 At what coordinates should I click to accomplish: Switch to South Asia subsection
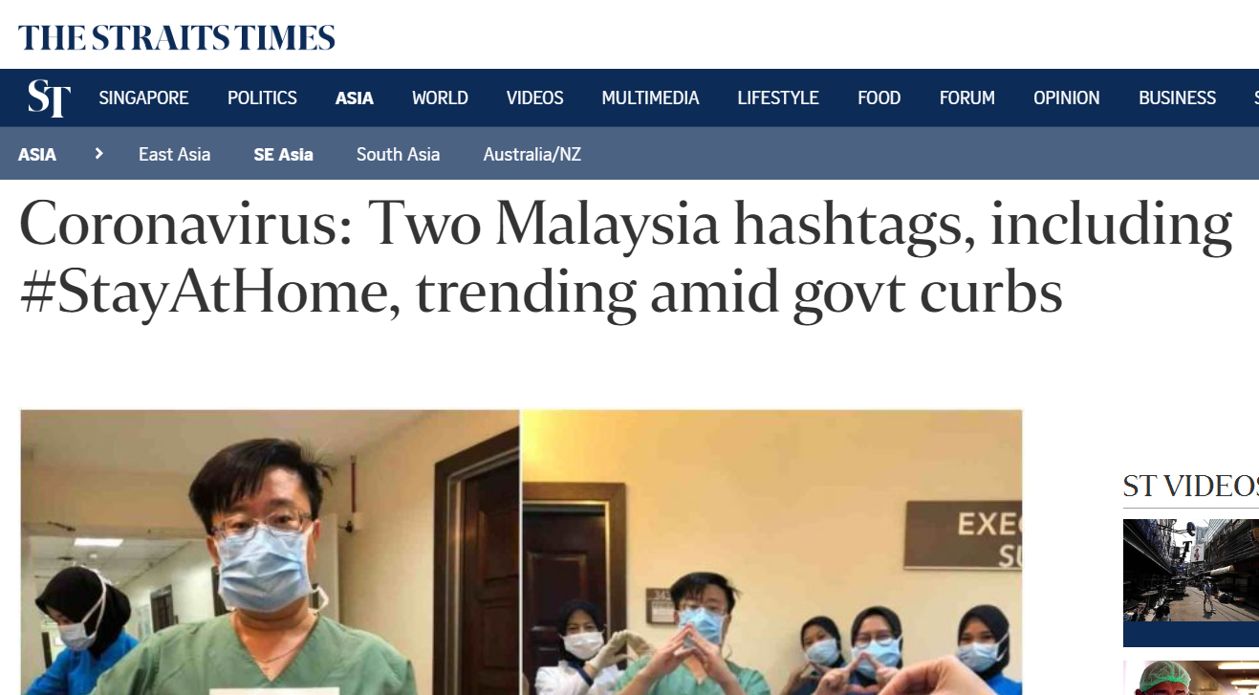tap(398, 154)
